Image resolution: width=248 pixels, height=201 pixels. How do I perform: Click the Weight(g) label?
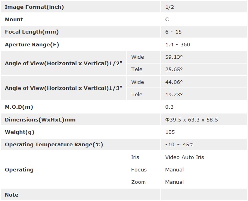tap(18, 132)
